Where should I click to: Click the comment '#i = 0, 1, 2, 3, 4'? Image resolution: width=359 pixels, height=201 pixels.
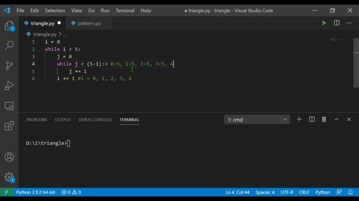(x=105, y=79)
